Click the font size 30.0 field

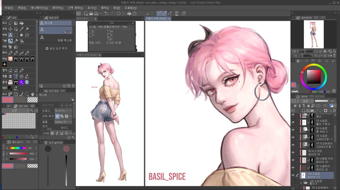63,128
